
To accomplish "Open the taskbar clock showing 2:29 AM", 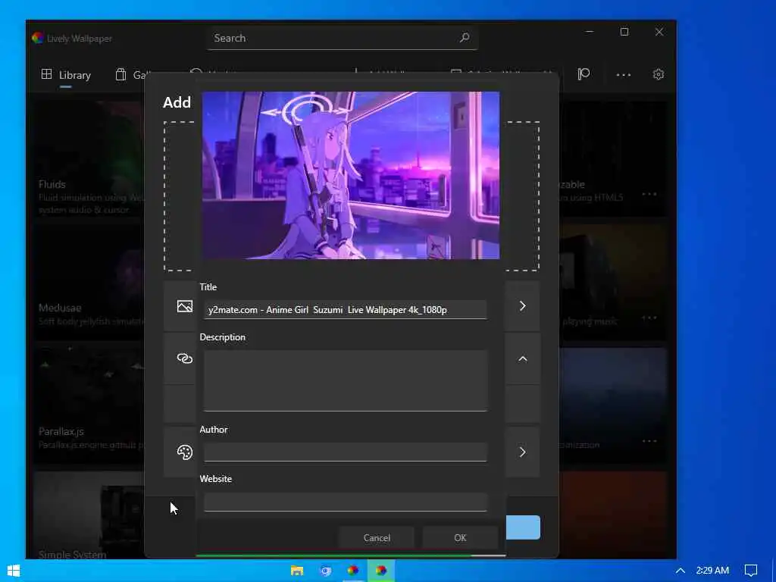I will point(712,570).
